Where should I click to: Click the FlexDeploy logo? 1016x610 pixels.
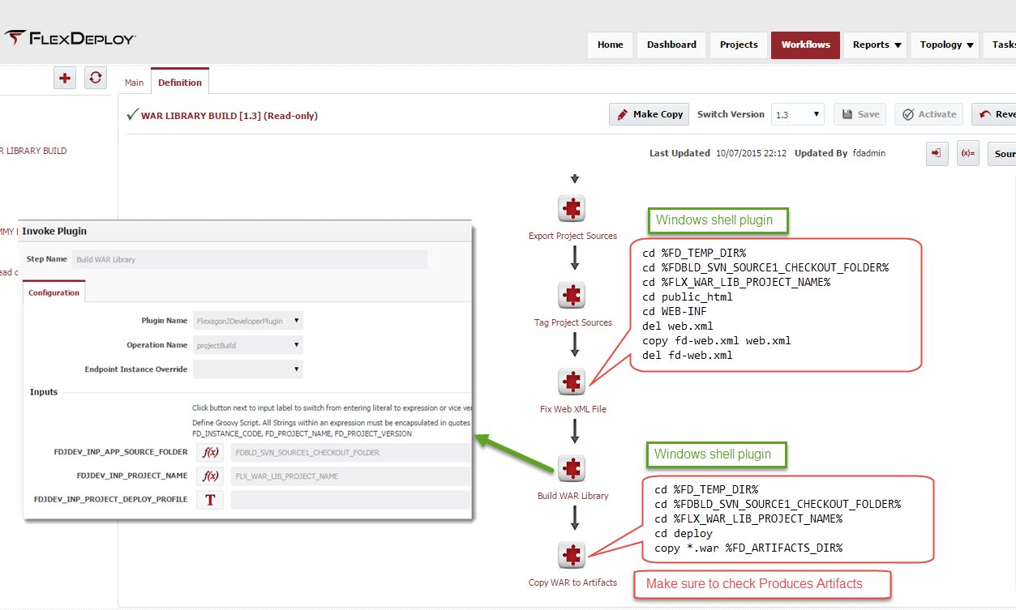[70, 38]
